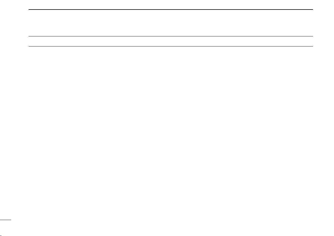Click the thick top horizontal rule
The width and height of the screenshot is (334, 236).
171,10
